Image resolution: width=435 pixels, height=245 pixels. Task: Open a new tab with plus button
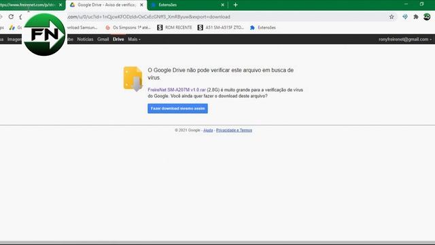[x=236, y=5]
